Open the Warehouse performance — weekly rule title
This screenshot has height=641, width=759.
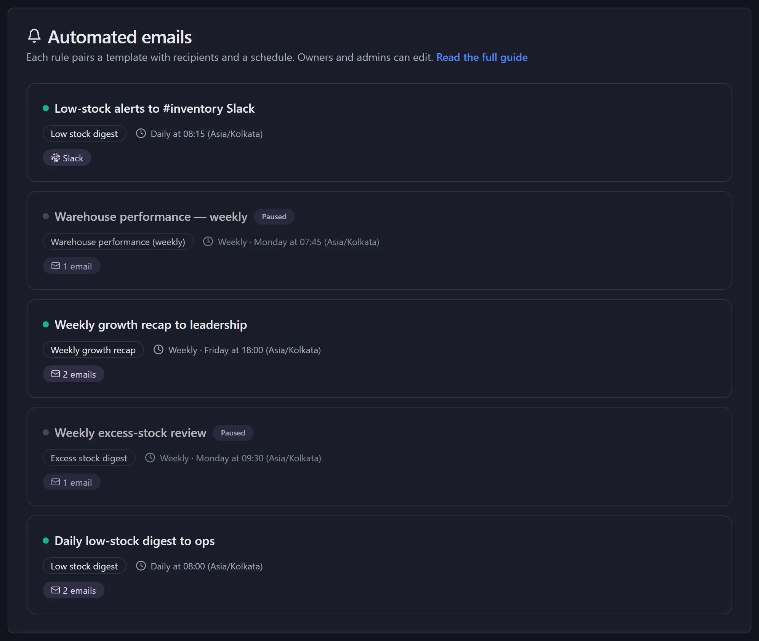[x=151, y=217]
